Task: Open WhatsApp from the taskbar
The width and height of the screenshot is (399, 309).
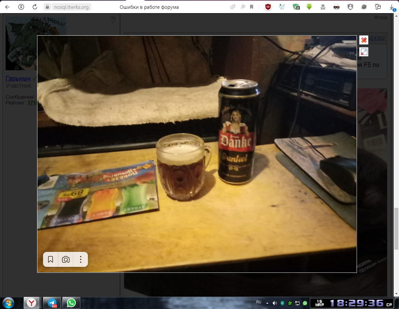Action: [x=71, y=303]
